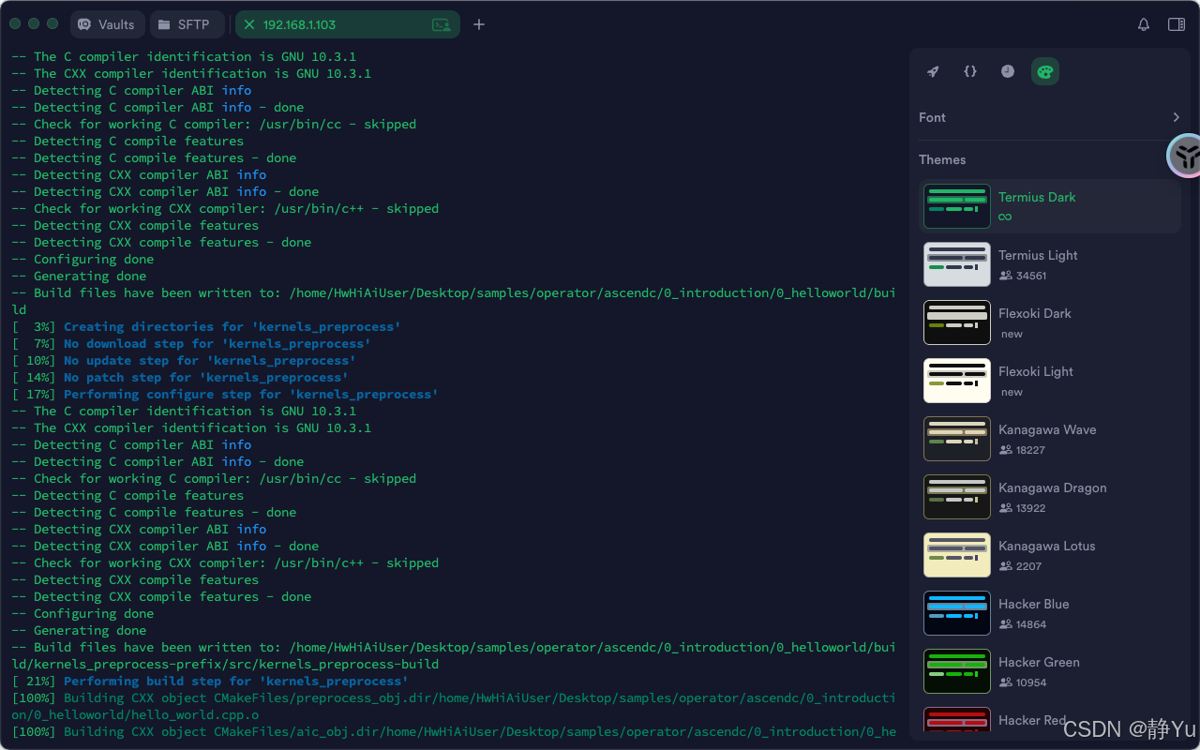This screenshot has width=1200, height=750.
Task: Toggle the right sidebar panel icon
Action: (x=1177, y=24)
